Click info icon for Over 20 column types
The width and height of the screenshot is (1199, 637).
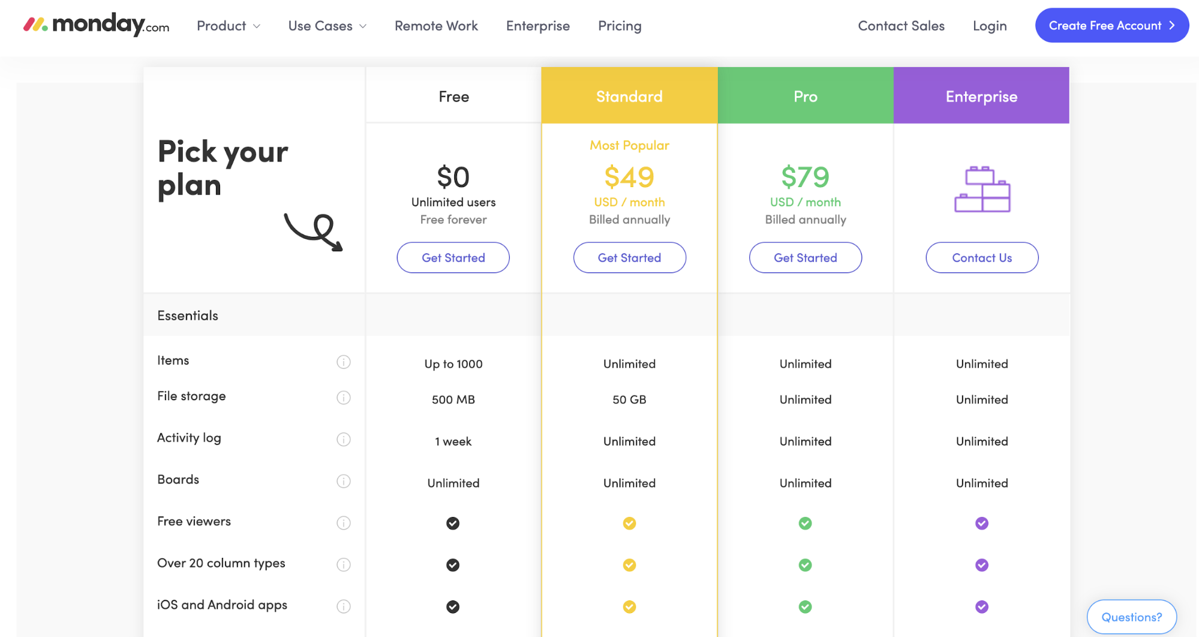(343, 564)
